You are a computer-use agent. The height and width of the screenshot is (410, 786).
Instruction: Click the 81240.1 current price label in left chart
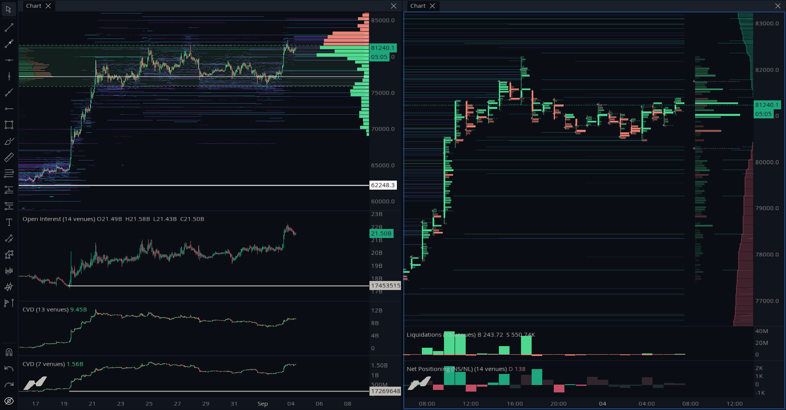click(383, 48)
